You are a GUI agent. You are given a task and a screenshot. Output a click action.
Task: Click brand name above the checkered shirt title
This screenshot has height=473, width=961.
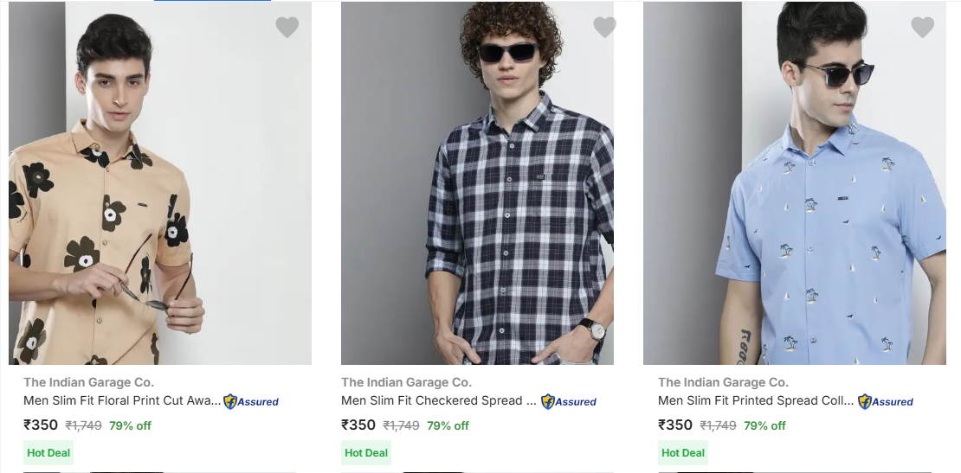tap(406, 382)
